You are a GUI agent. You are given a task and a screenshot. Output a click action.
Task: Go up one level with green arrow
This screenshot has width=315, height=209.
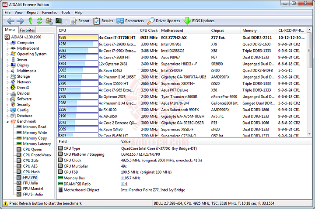click(30, 21)
